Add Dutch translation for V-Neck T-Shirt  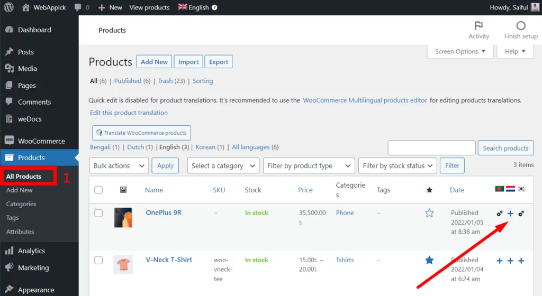[510, 261]
